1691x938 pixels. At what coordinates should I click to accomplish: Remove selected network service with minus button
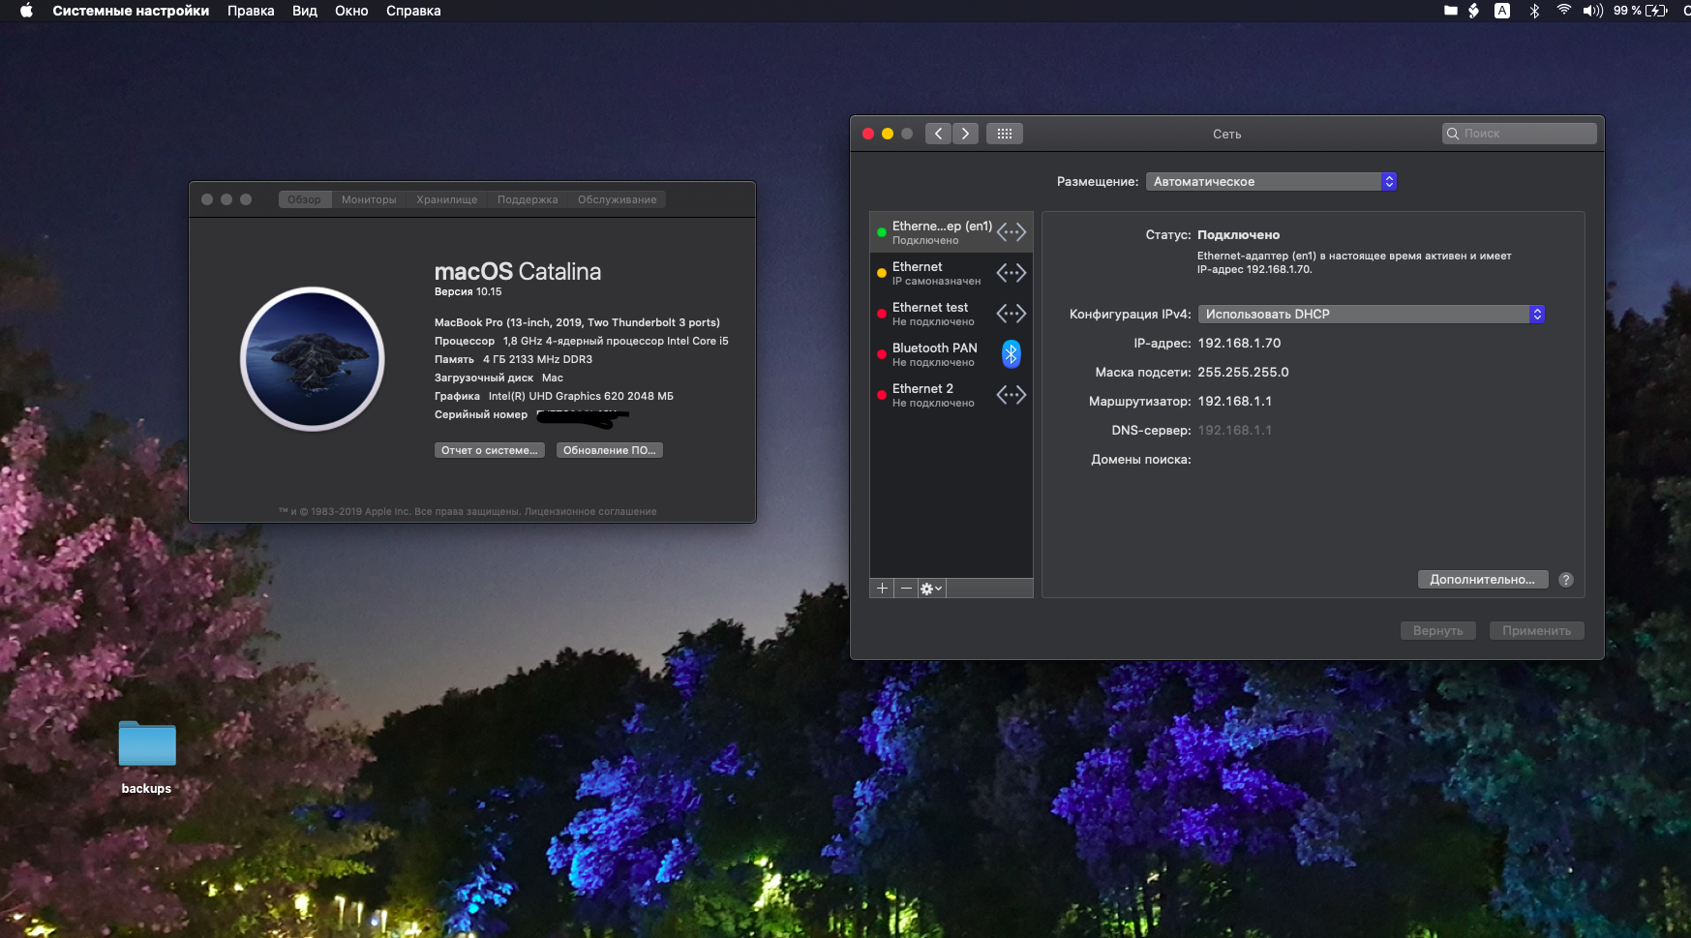[906, 589]
